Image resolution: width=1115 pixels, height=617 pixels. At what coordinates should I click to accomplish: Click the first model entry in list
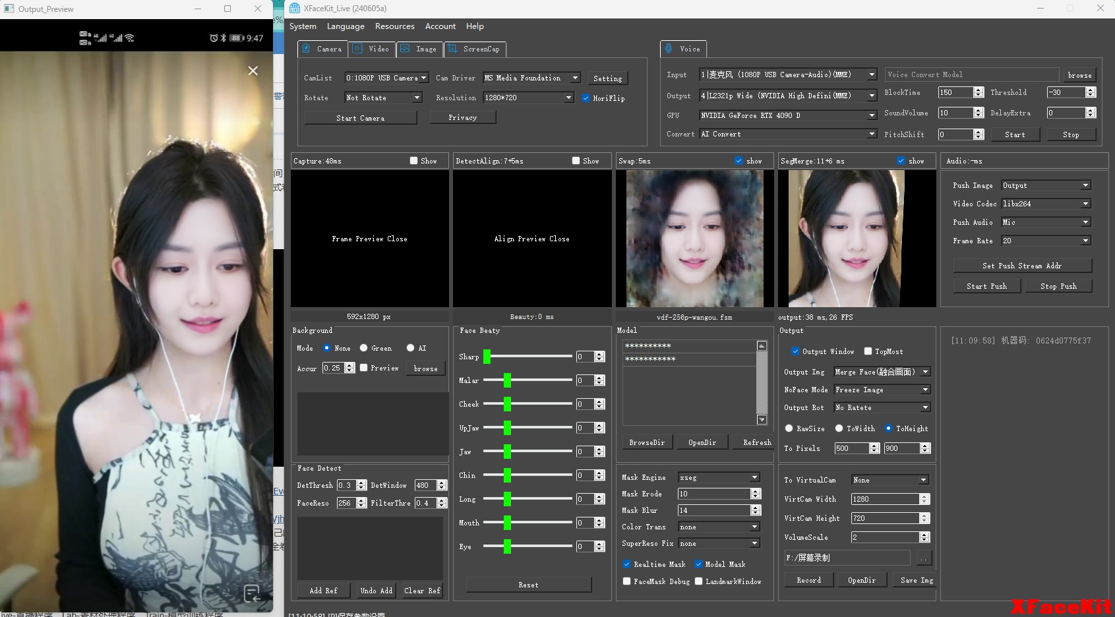pyautogui.click(x=690, y=346)
